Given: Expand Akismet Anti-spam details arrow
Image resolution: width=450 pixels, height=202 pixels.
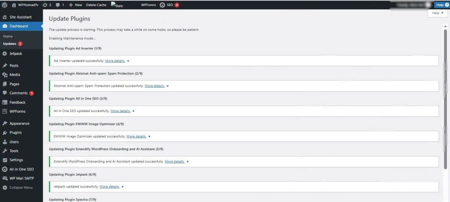Looking at the screenshot, I should pos(167,86).
